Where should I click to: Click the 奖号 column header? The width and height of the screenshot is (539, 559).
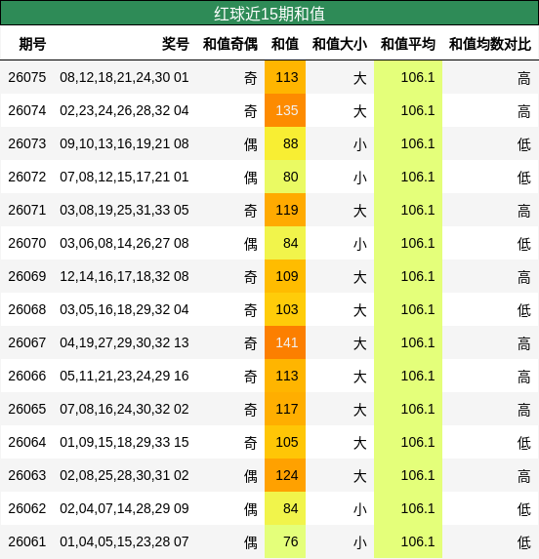175,44
